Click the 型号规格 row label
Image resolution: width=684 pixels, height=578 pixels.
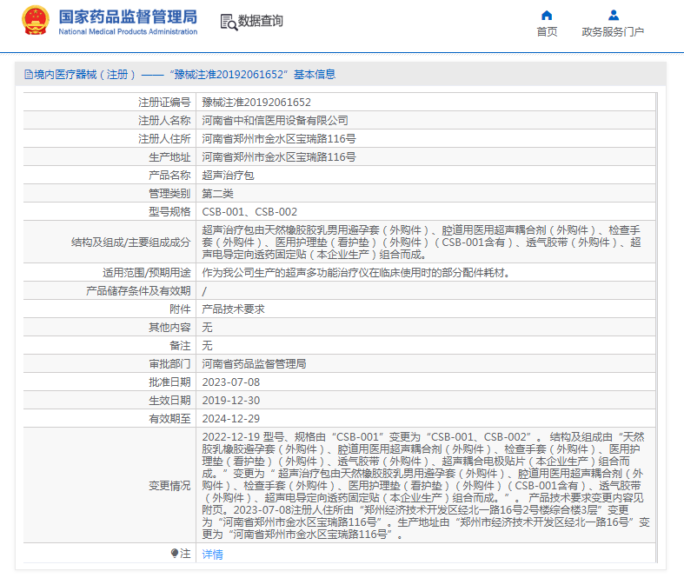click(x=169, y=212)
